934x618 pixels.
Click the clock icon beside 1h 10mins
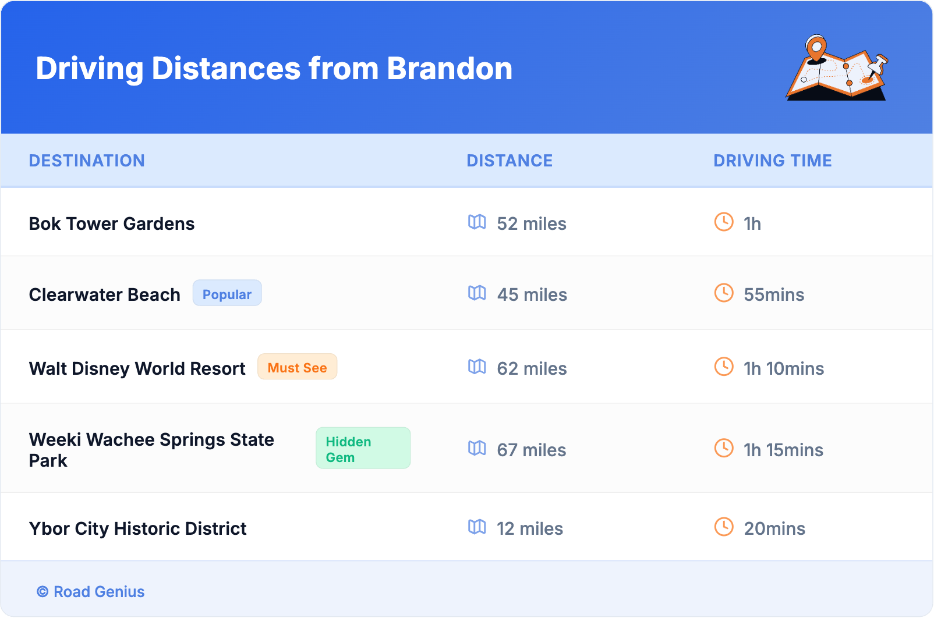(724, 367)
